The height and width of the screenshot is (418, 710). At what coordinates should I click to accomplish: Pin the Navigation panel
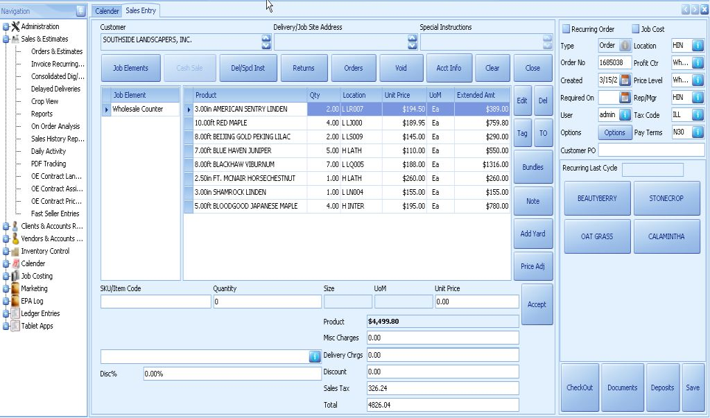pyautogui.click(x=80, y=10)
